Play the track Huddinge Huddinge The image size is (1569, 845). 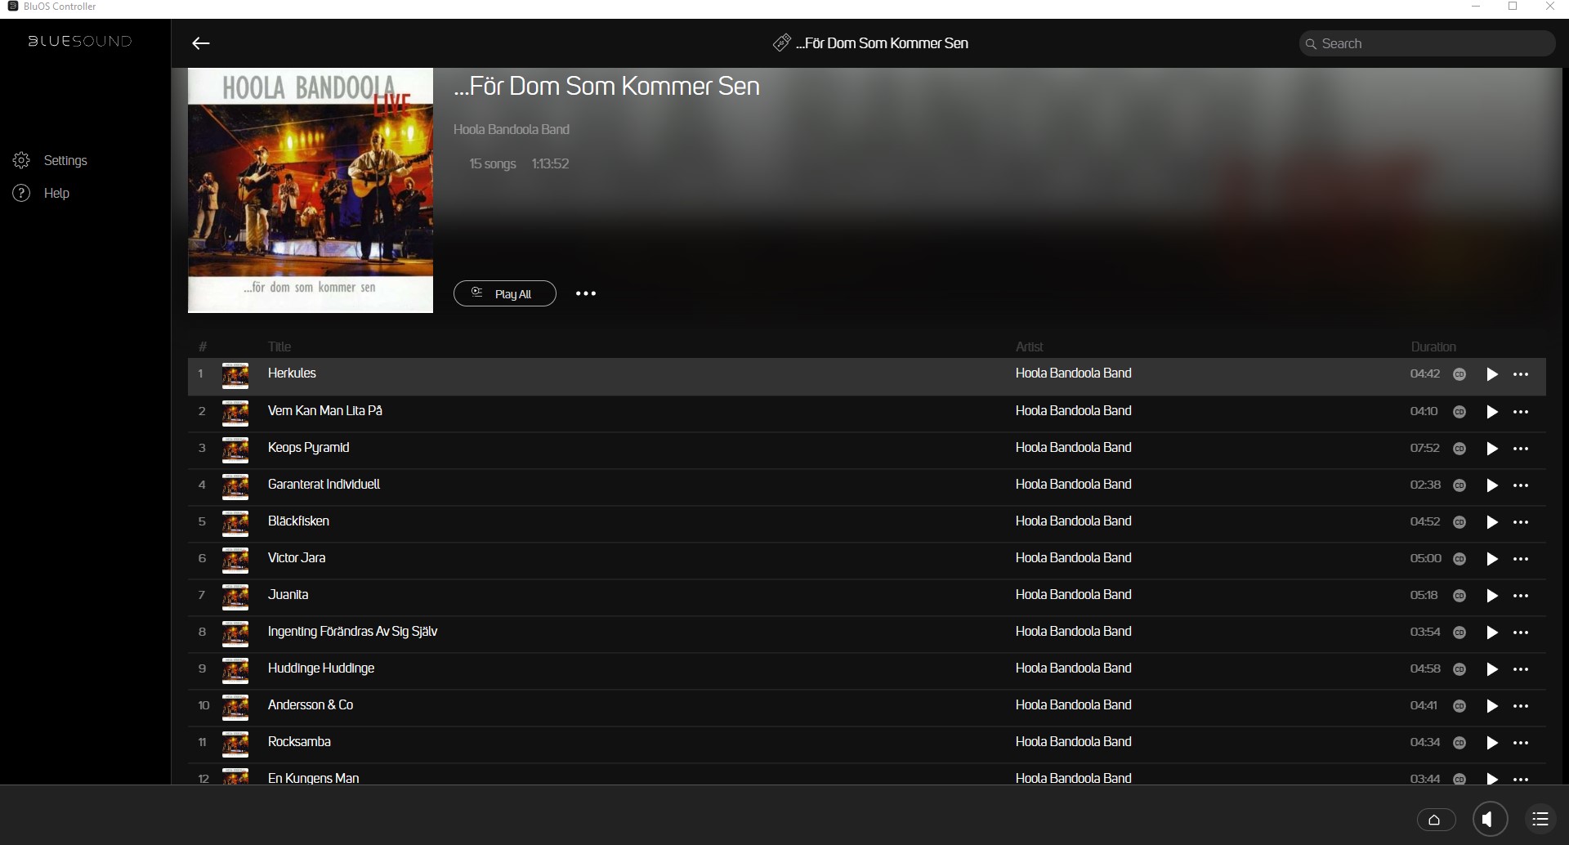1492,669
